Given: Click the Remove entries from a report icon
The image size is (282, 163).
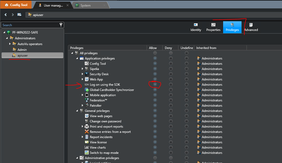Looking at the screenshot, I should pyautogui.click(x=87, y=132).
